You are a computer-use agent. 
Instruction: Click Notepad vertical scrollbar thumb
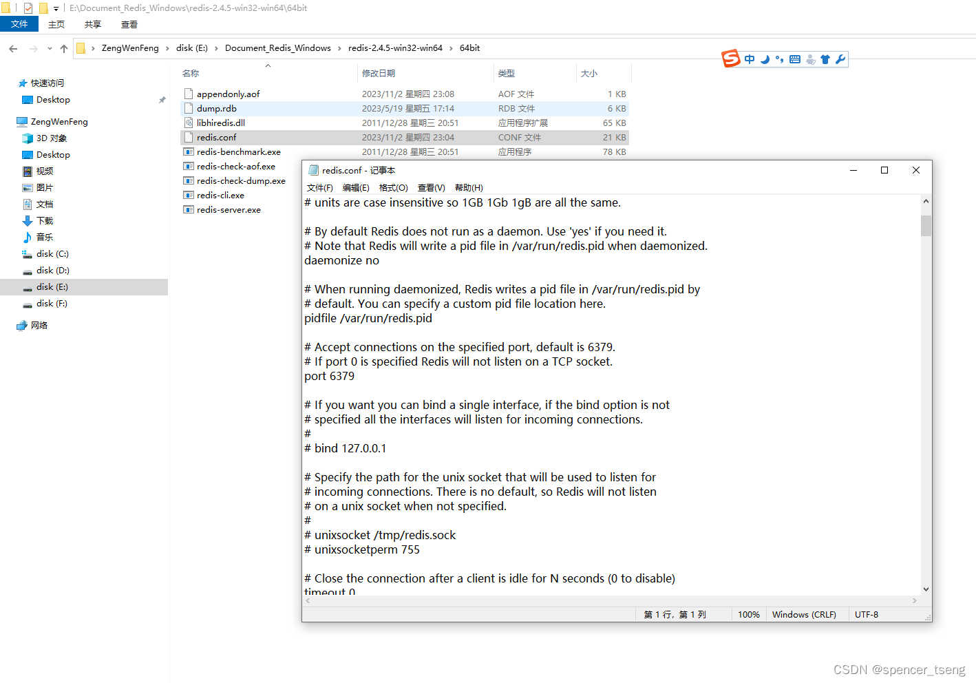(926, 226)
